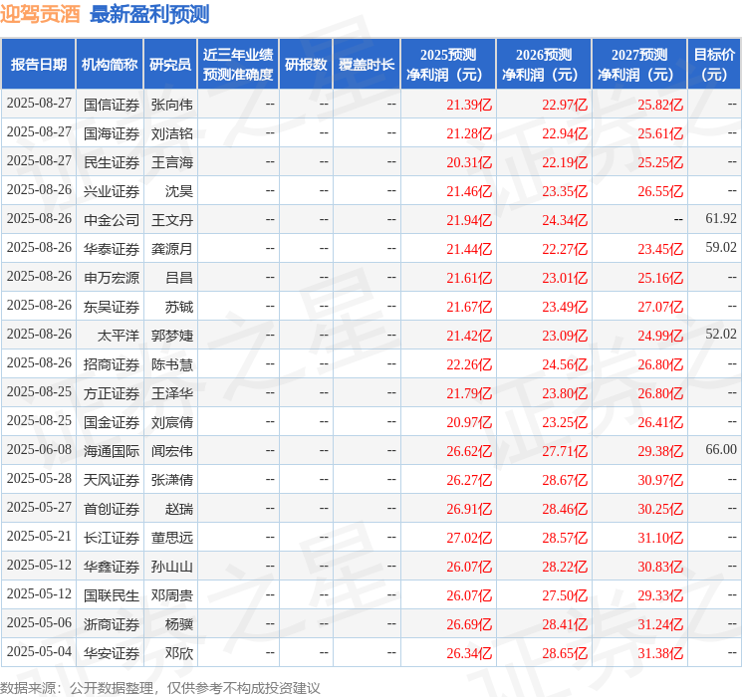Screen dimensions: 742x697
Task: Click 华泰证券 institution cell
Action: coord(112,249)
